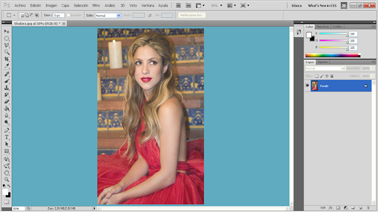Select the Eraser tool

6,101
